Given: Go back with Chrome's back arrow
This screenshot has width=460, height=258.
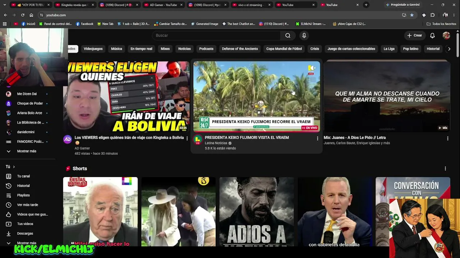Looking at the screenshot, I should tap(5, 15).
